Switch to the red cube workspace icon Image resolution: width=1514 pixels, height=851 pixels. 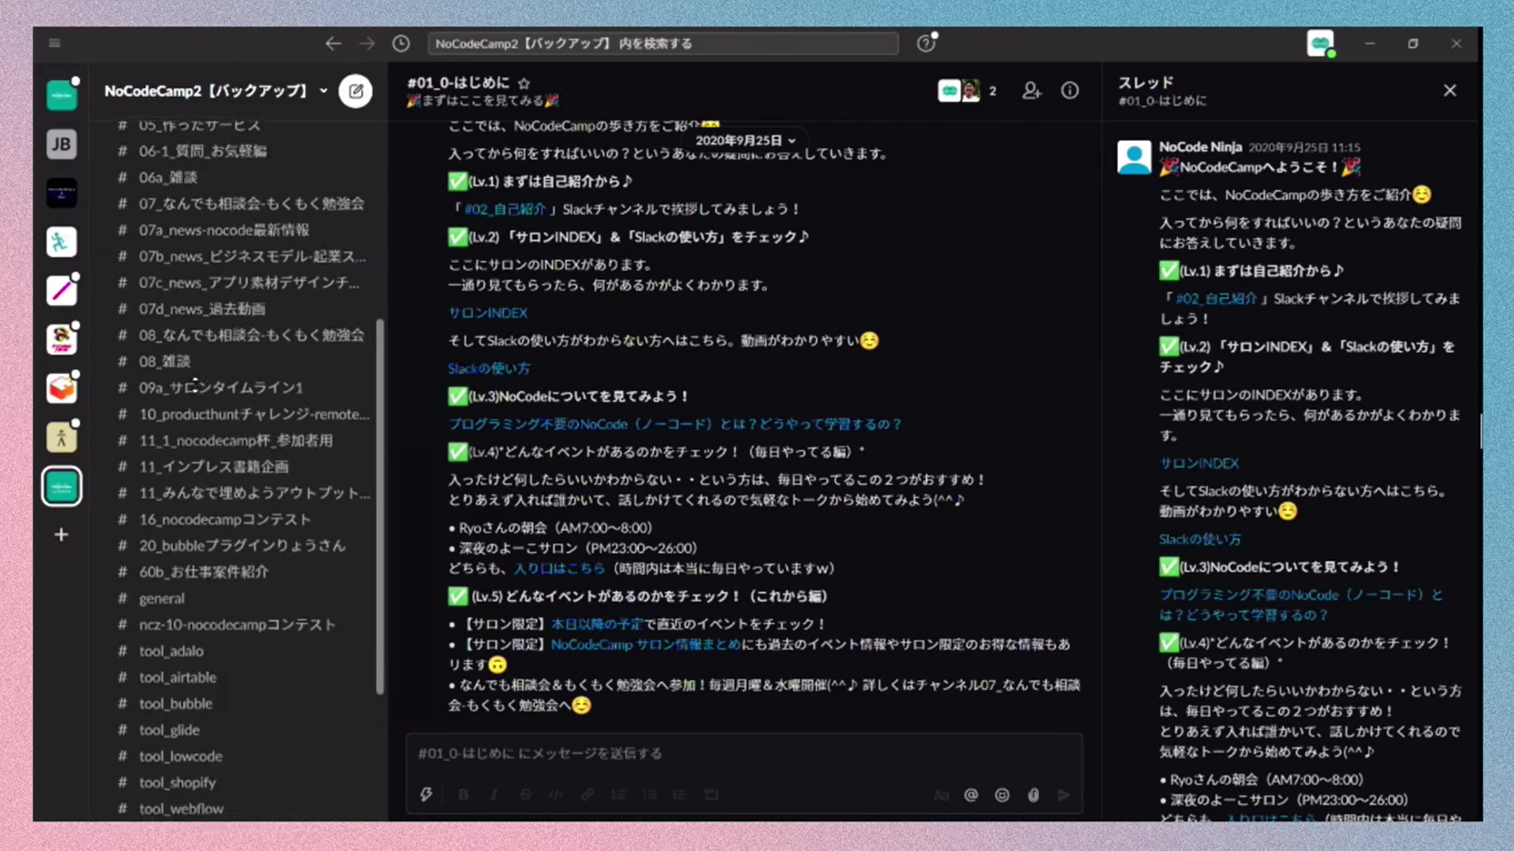(62, 388)
